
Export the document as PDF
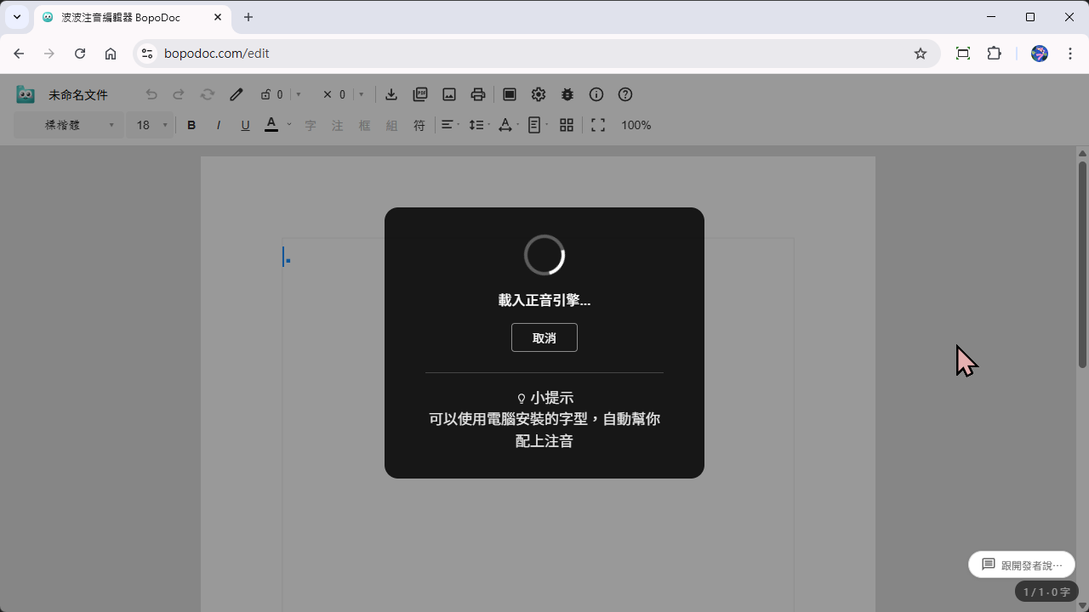tap(420, 94)
